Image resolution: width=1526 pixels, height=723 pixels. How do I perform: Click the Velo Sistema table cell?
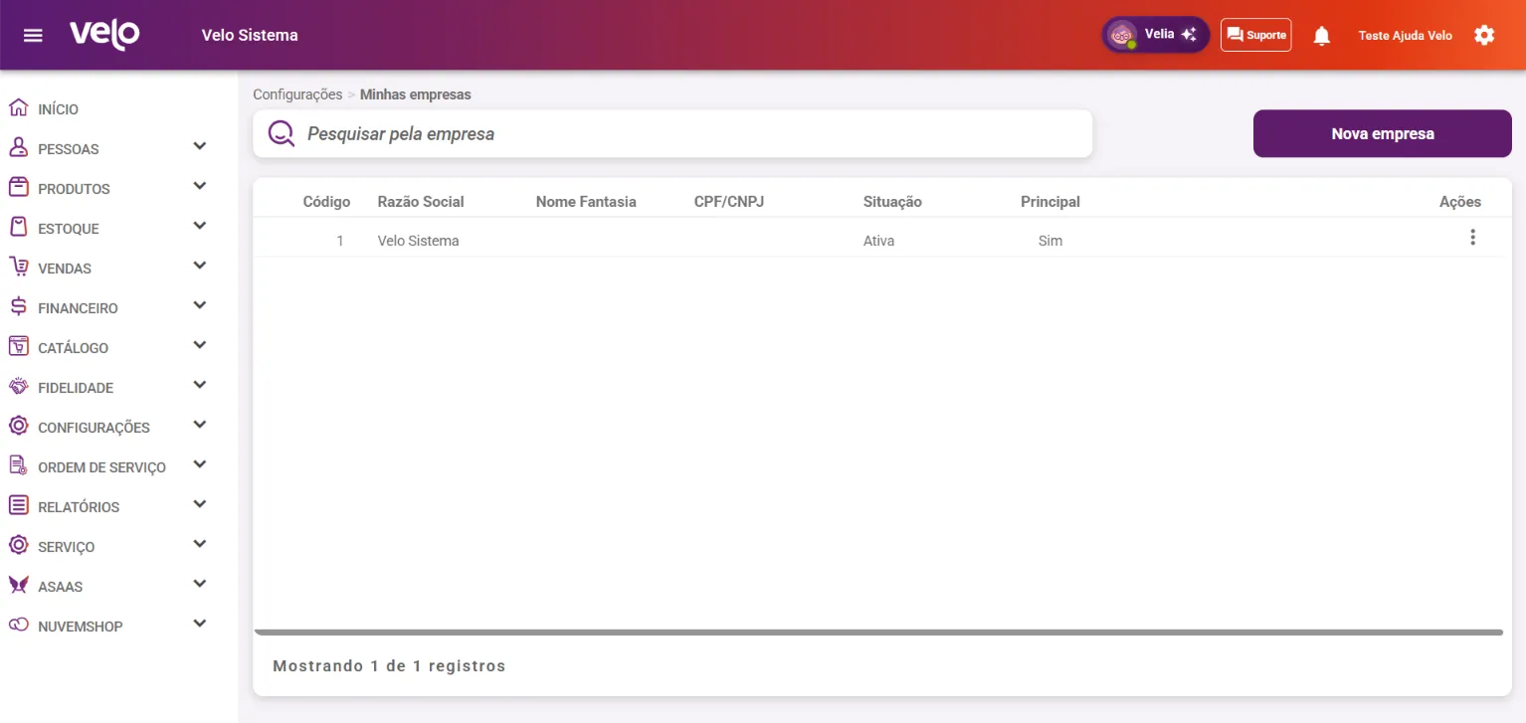point(419,241)
